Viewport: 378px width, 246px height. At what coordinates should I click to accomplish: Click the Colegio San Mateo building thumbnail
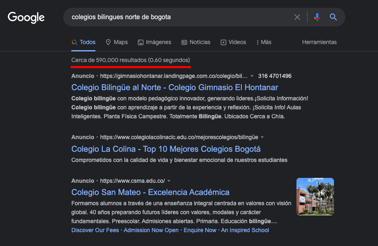pos(315,197)
